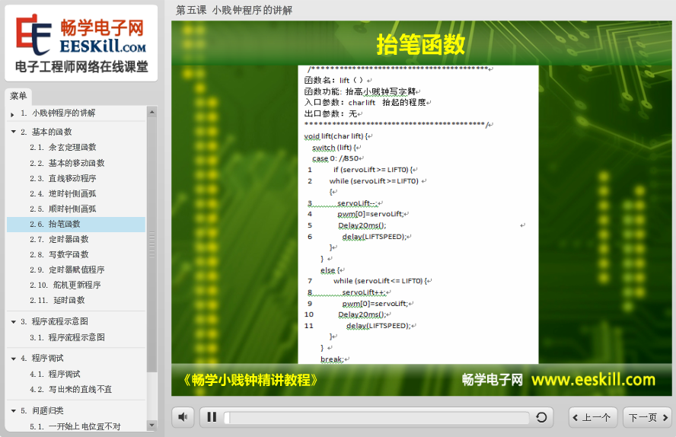Go to next page with 下一页 button
676x437 pixels.
(648, 417)
